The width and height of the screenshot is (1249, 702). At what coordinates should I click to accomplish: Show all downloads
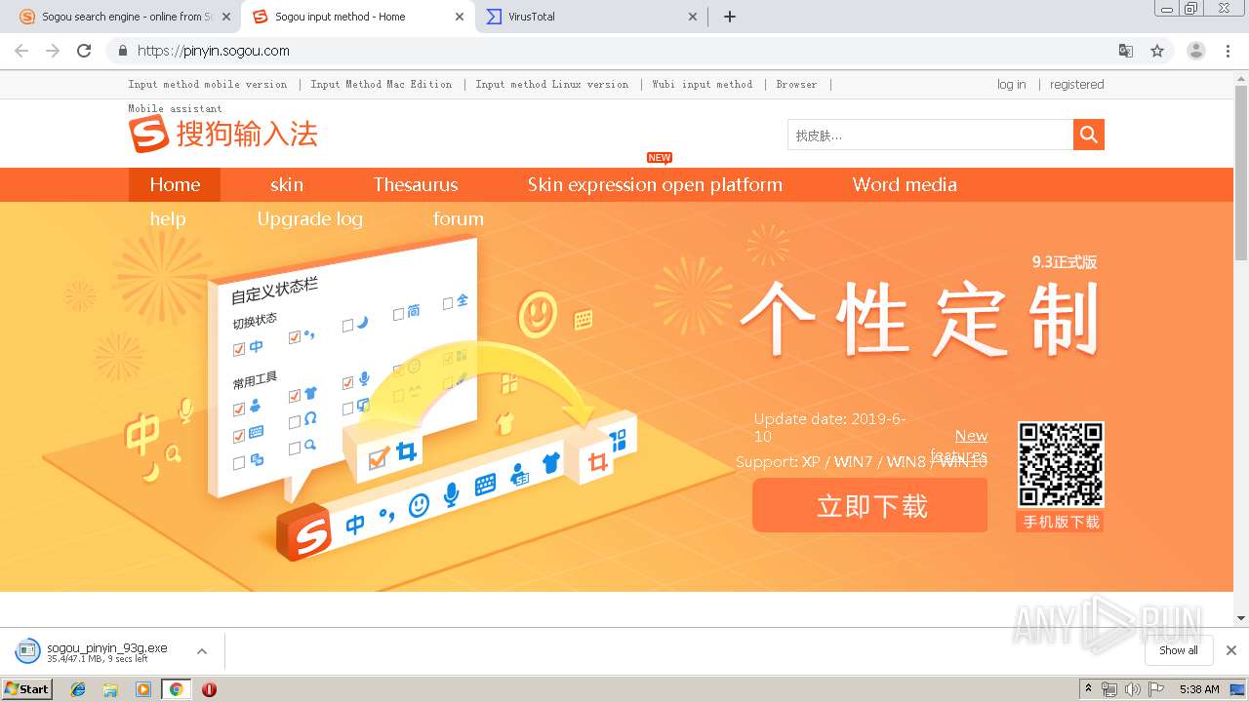[1179, 650]
